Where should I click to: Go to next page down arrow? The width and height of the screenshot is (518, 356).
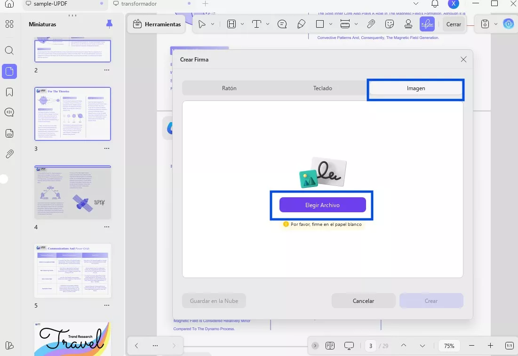[422, 346]
